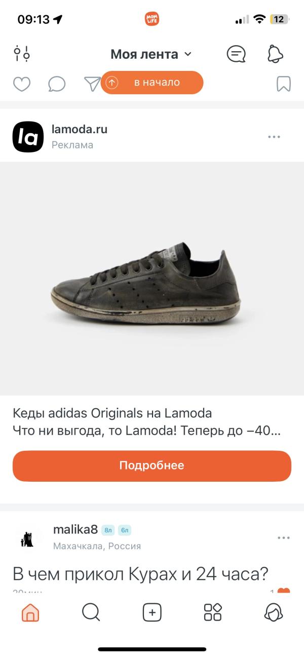Expand the "Моя лента" feed dropdown
Screen dimensions: 304x657
coord(151,54)
